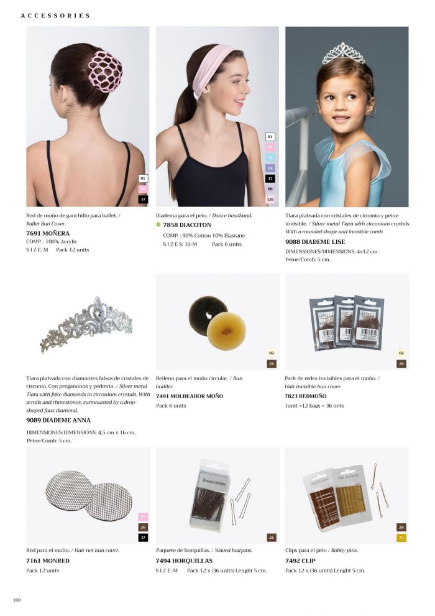Click the silver Diademe Anna tiara image
Viewport: 435px width, 616px height.
87,324
